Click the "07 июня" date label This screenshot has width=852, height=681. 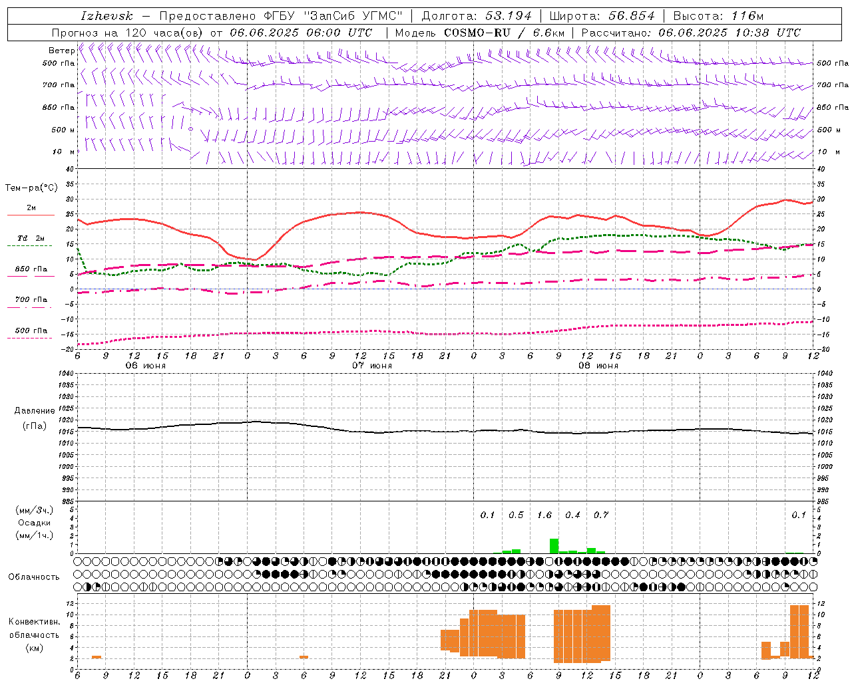pos(372,366)
